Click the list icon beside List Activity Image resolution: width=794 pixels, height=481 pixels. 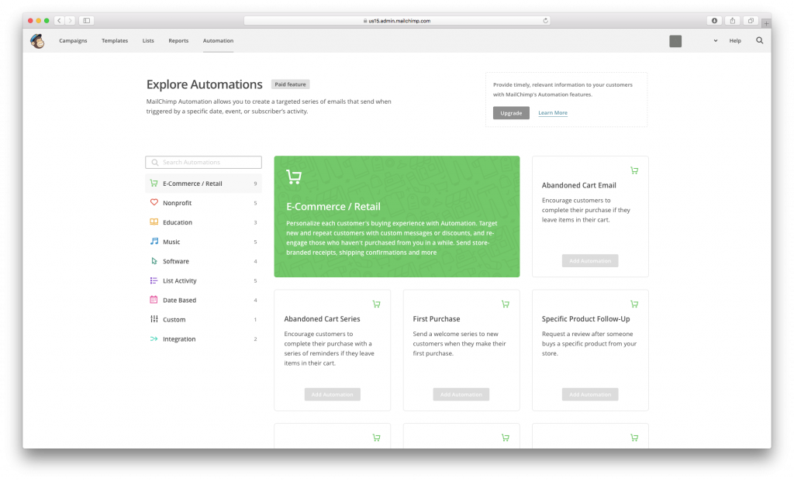point(154,280)
